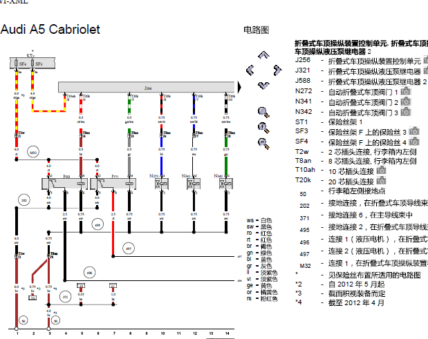Pan the diagram left with the left arrow
The height and width of the screenshot is (339, 428).
tap(250, 70)
